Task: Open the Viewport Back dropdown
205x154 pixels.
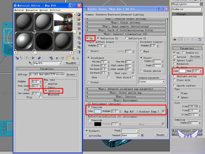Action: 138,135
